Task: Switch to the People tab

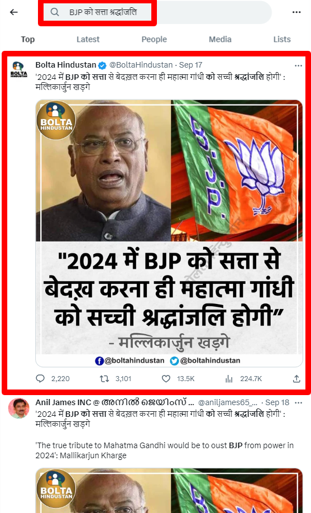Action: tap(154, 39)
